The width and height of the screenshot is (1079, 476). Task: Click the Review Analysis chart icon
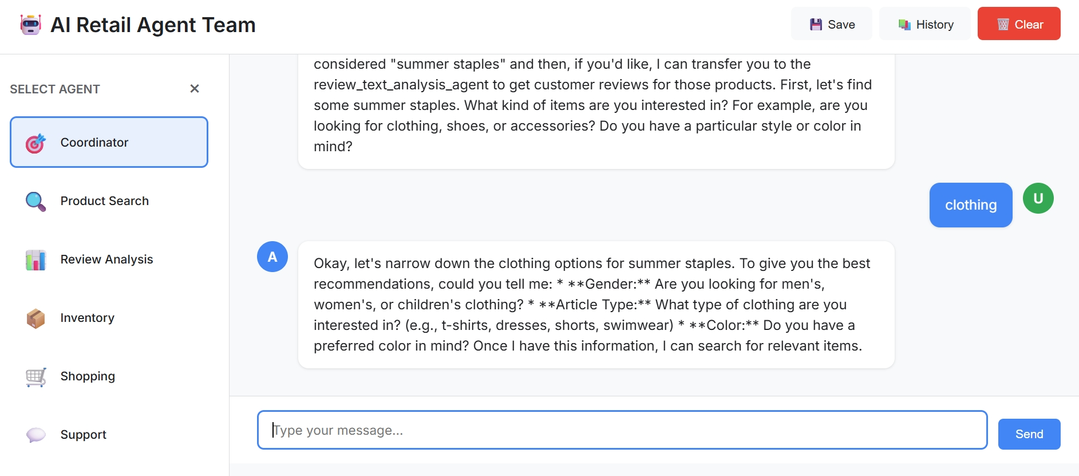(x=35, y=259)
